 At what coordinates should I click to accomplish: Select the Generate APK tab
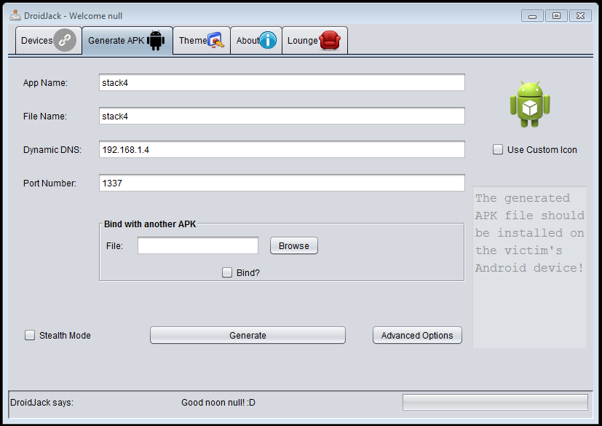(127, 40)
